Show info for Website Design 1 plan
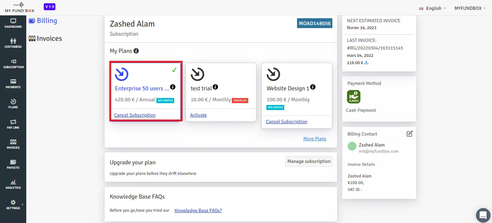The width and height of the screenshot is (492, 223). (313, 87)
